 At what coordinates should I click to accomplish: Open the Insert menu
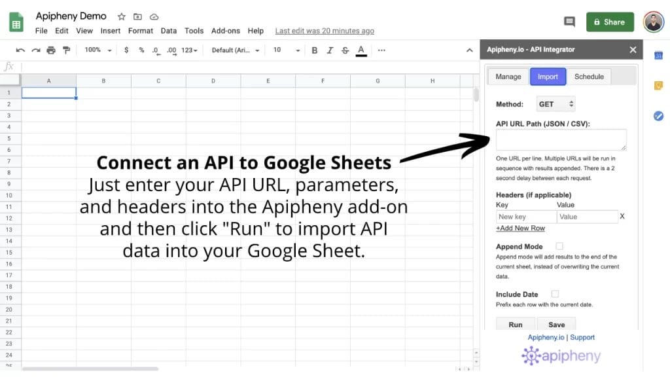(x=110, y=31)
